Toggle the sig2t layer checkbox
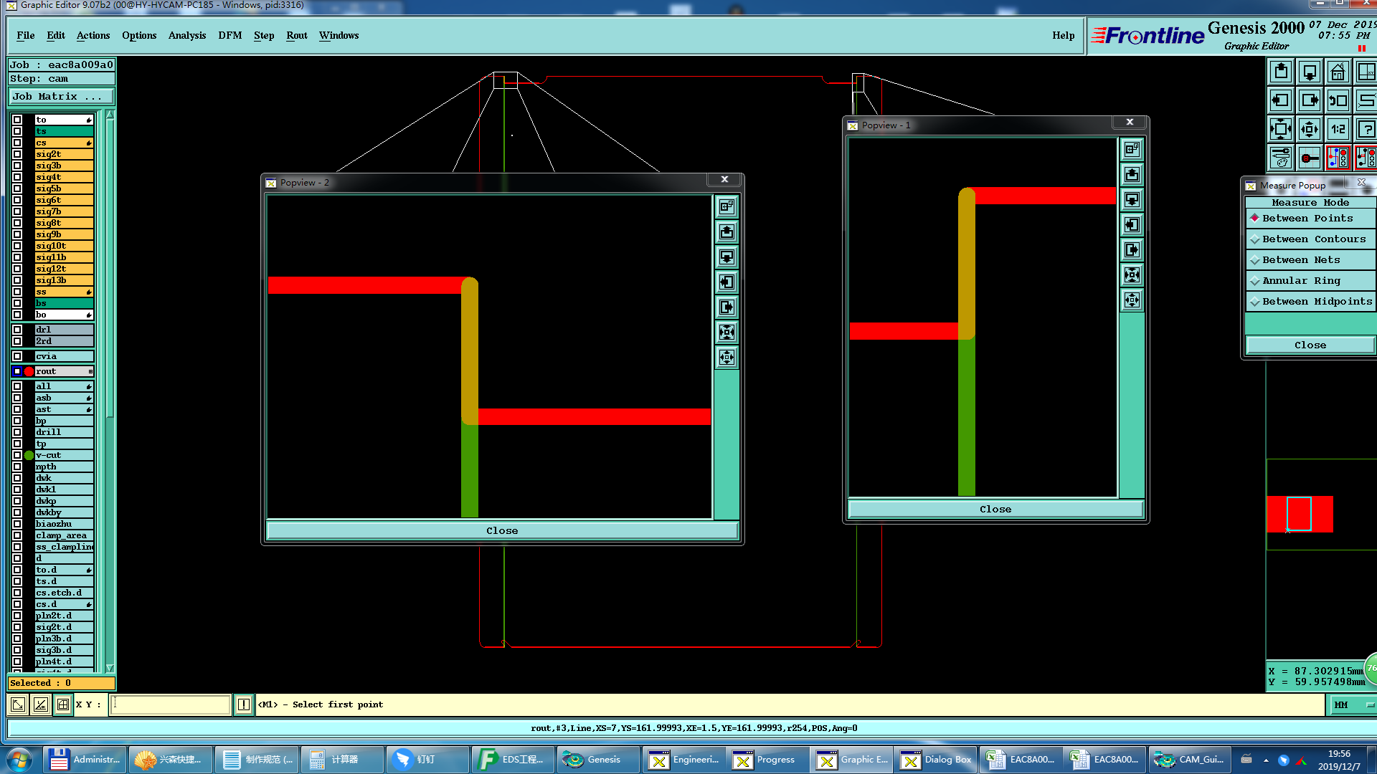 pos(17,154)
